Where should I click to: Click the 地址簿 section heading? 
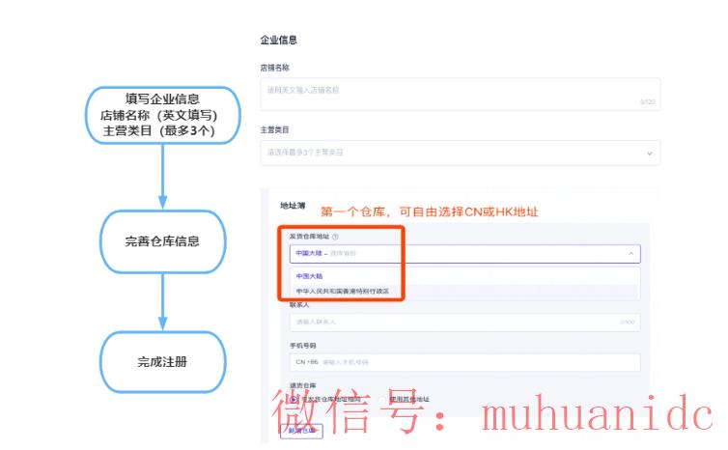[x=292, y=206]
